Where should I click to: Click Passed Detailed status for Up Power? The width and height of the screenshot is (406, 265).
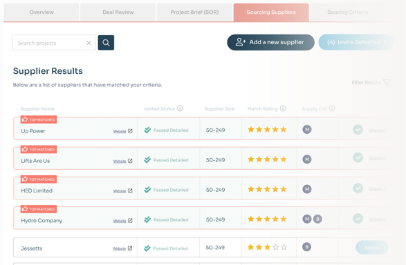tap(166, 130)
